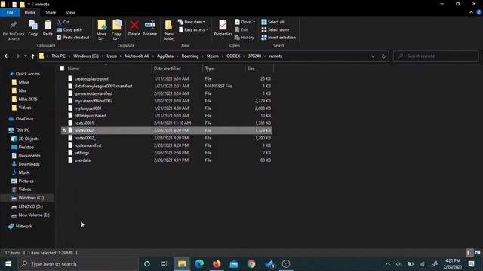Open the Copy to menu
Image resolution: width=483 pixels, height=271 pixels.
pyautogui.click(x=116, y=30)
